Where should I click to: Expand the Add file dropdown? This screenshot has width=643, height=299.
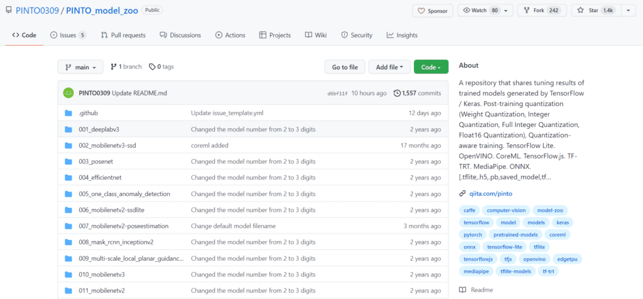coord(389,67)
